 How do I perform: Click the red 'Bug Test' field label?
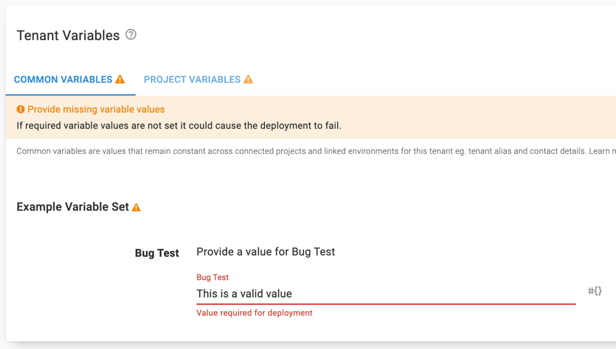point(213,277)
